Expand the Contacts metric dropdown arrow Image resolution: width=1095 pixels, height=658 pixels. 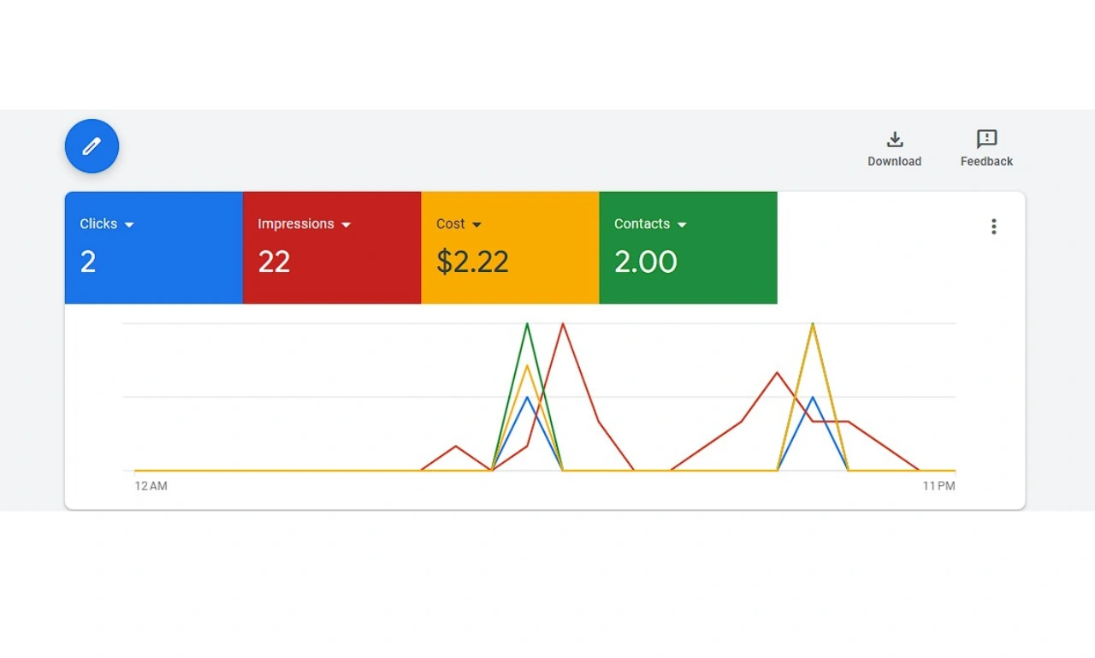[682, 225]
